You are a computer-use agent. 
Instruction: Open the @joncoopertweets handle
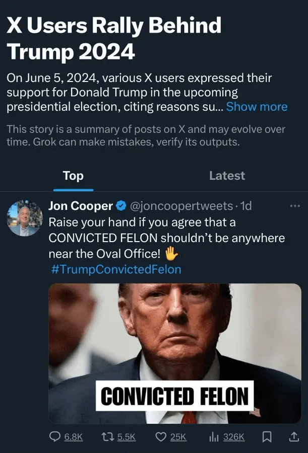click(181, 206)
